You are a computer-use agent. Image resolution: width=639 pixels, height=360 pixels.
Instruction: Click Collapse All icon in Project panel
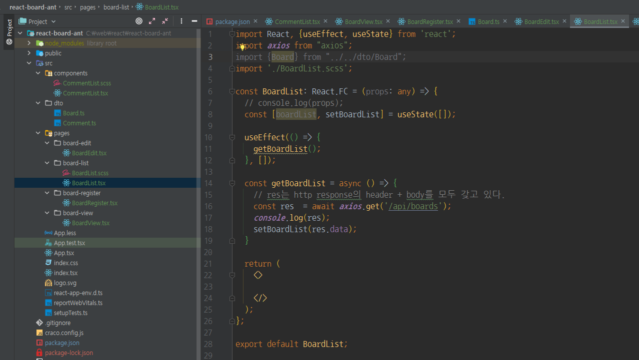pos(165,21)
